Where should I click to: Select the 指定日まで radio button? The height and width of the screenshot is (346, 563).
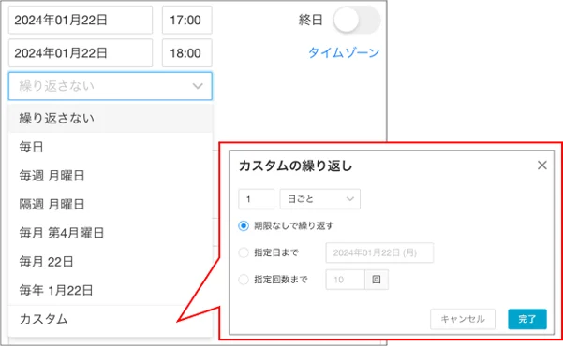tap(244, 252)
